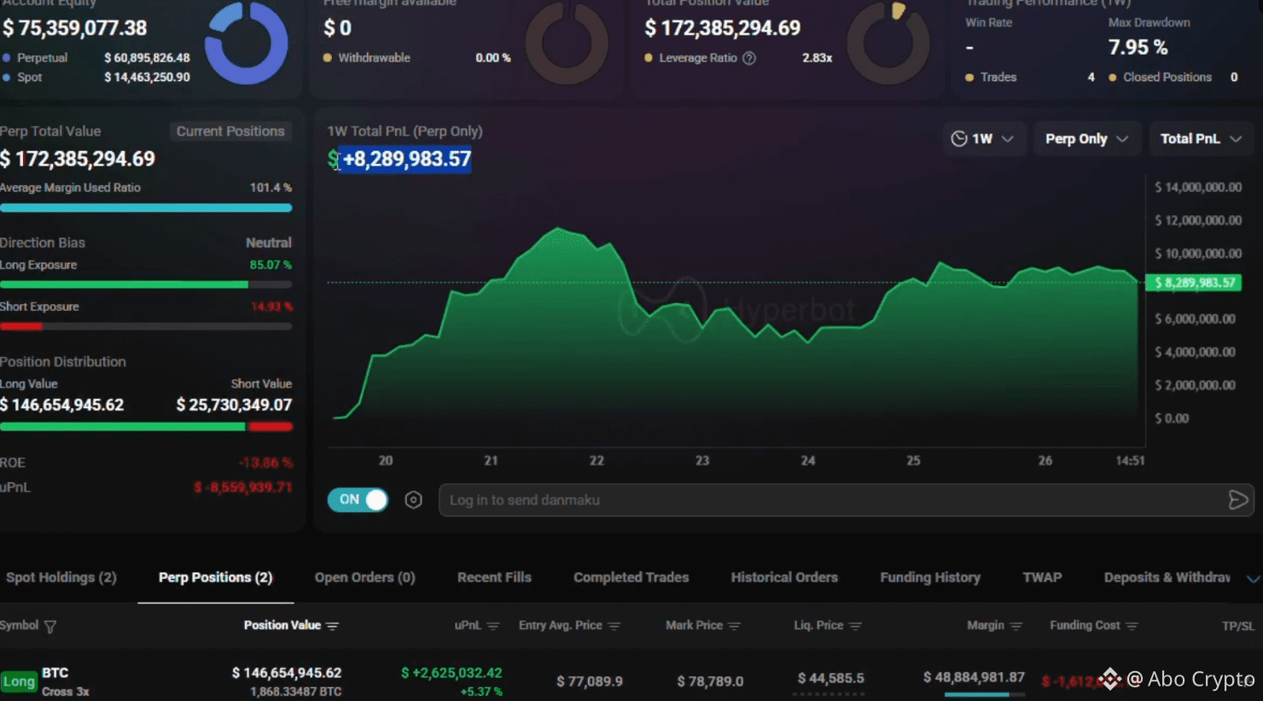Sort by Entry Avg. Price icon
Image resolution: width=1263 pixels, height=701 pixels.
pyautogui.click(x=614, y=626)
